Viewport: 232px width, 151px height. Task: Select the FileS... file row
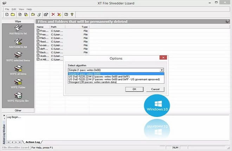click(x=63, y=38)
